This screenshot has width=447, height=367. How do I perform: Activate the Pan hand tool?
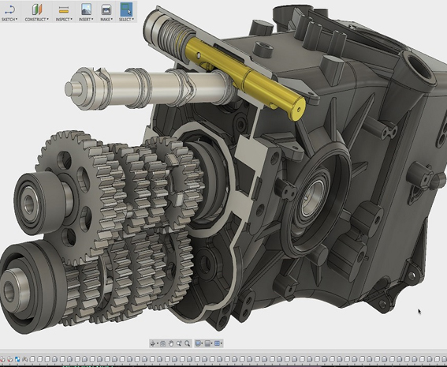pos(171,343)
